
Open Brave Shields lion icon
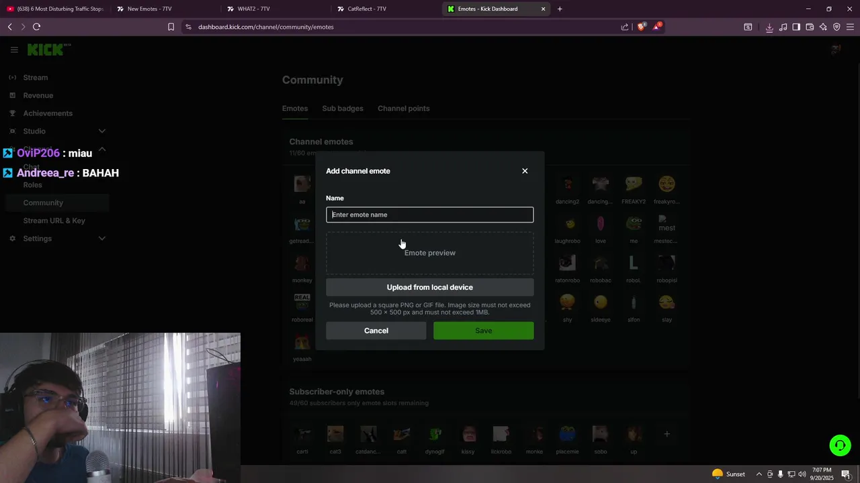pos(641,27)
